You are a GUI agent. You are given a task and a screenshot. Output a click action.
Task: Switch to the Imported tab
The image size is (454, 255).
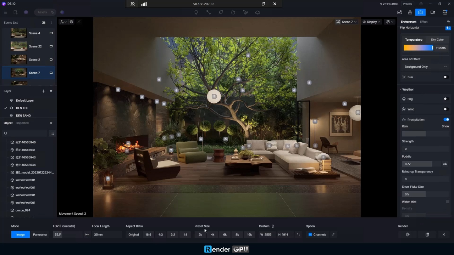pyautogui.click(x=22, y=123)
